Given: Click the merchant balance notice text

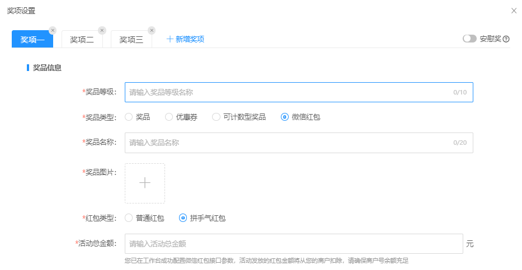Looking at the screenshot, I should [266, 260].
